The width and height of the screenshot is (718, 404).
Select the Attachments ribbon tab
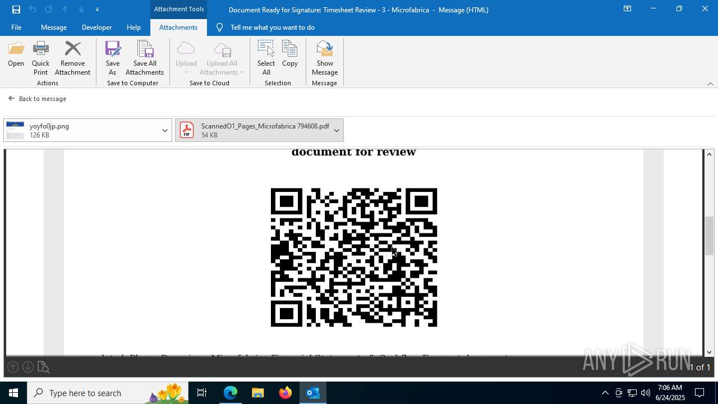[178, 27]
